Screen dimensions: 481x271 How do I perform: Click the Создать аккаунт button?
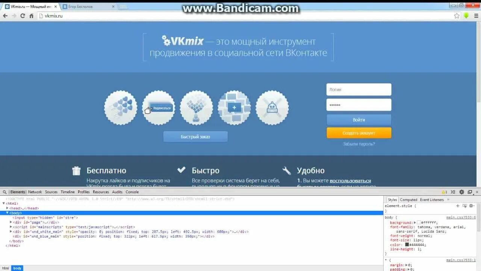[x=359, y=133]
